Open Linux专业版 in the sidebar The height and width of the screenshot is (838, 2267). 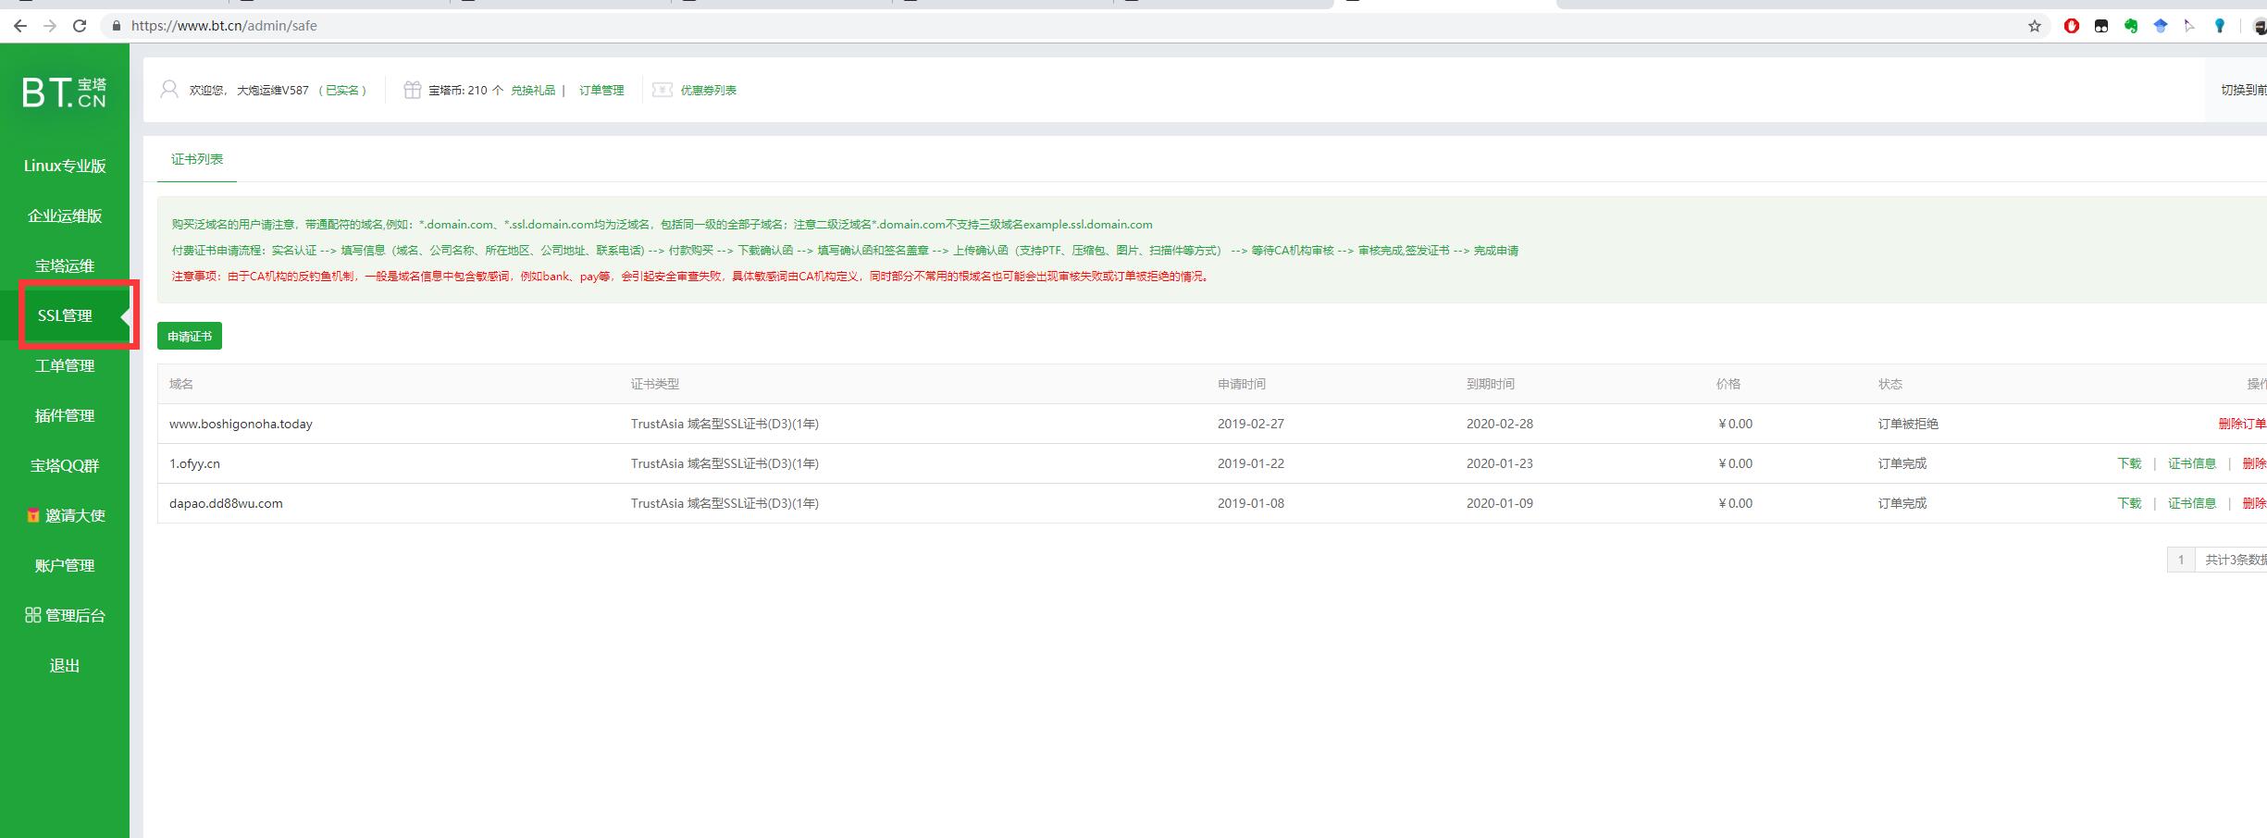coord(65,166)
